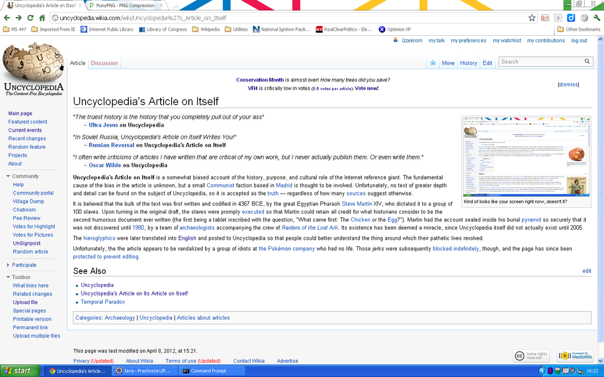The height and width of the screenshot is (377, 604).
Task: Switch to the Discussion tab
Action: coord(104,63)
